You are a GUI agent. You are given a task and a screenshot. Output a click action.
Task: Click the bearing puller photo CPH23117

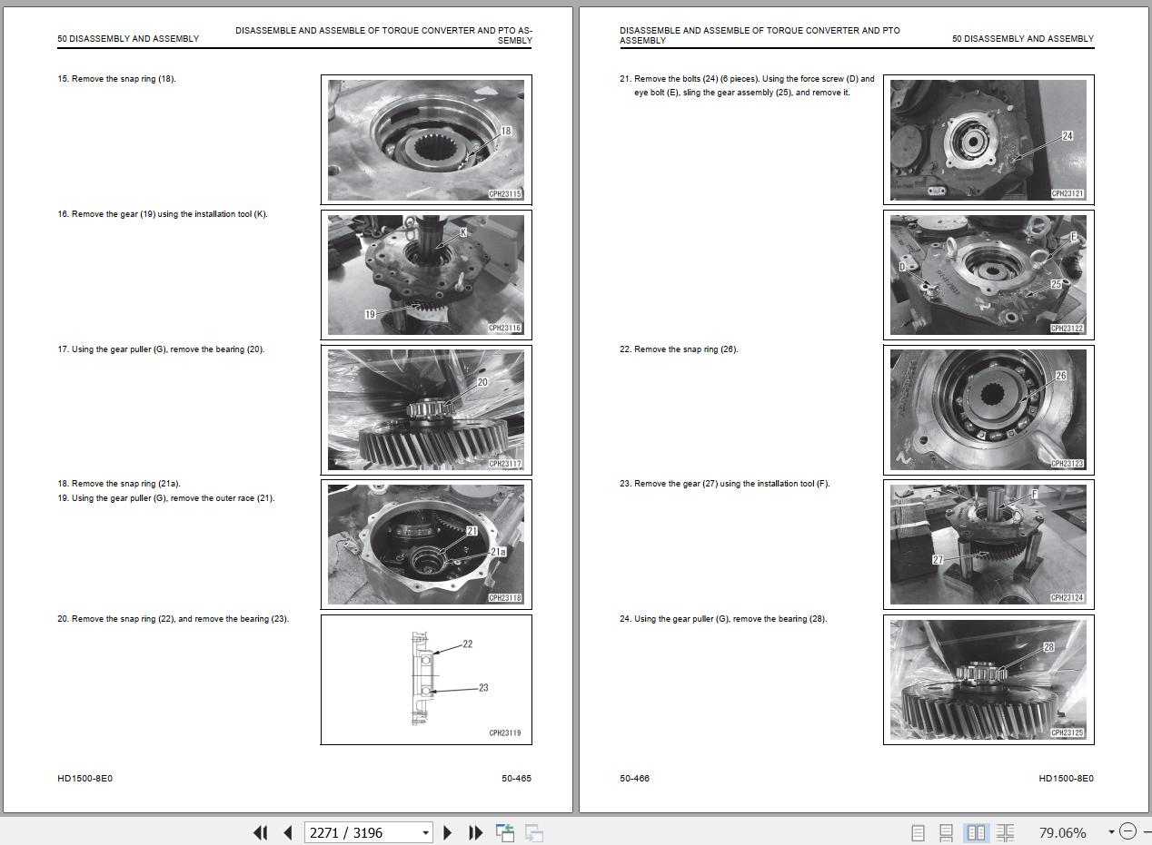426,410
